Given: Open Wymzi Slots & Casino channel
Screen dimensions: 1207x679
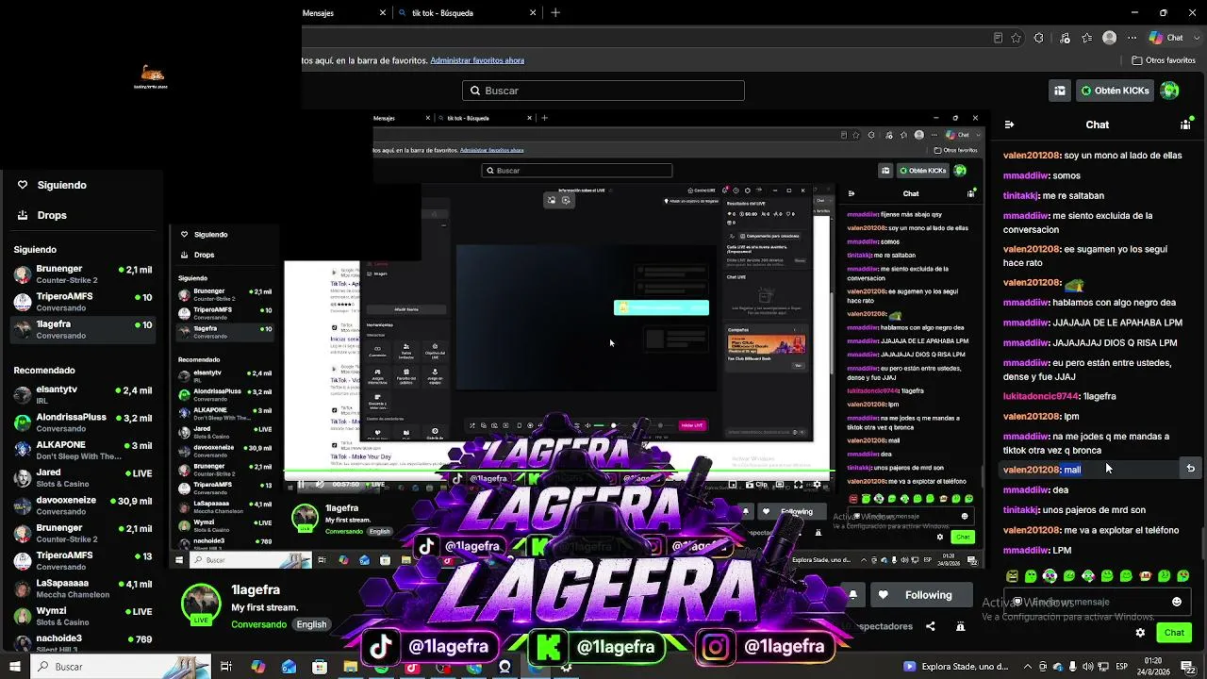Looking at the screenshot, I should click(x=82, y=616).
